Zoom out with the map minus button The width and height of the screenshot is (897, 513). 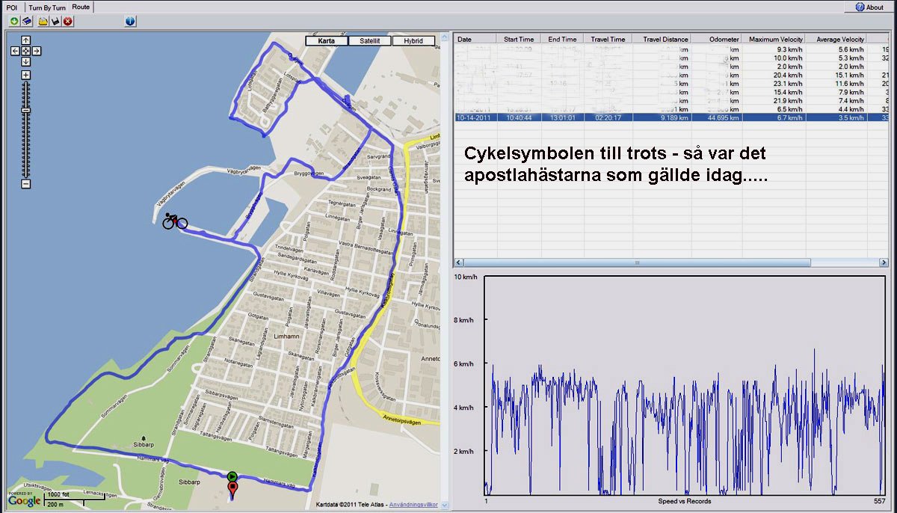[x=25, y=184]
